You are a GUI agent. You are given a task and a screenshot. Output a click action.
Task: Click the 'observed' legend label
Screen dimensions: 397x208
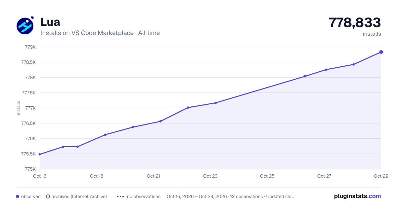pos(31,196)
